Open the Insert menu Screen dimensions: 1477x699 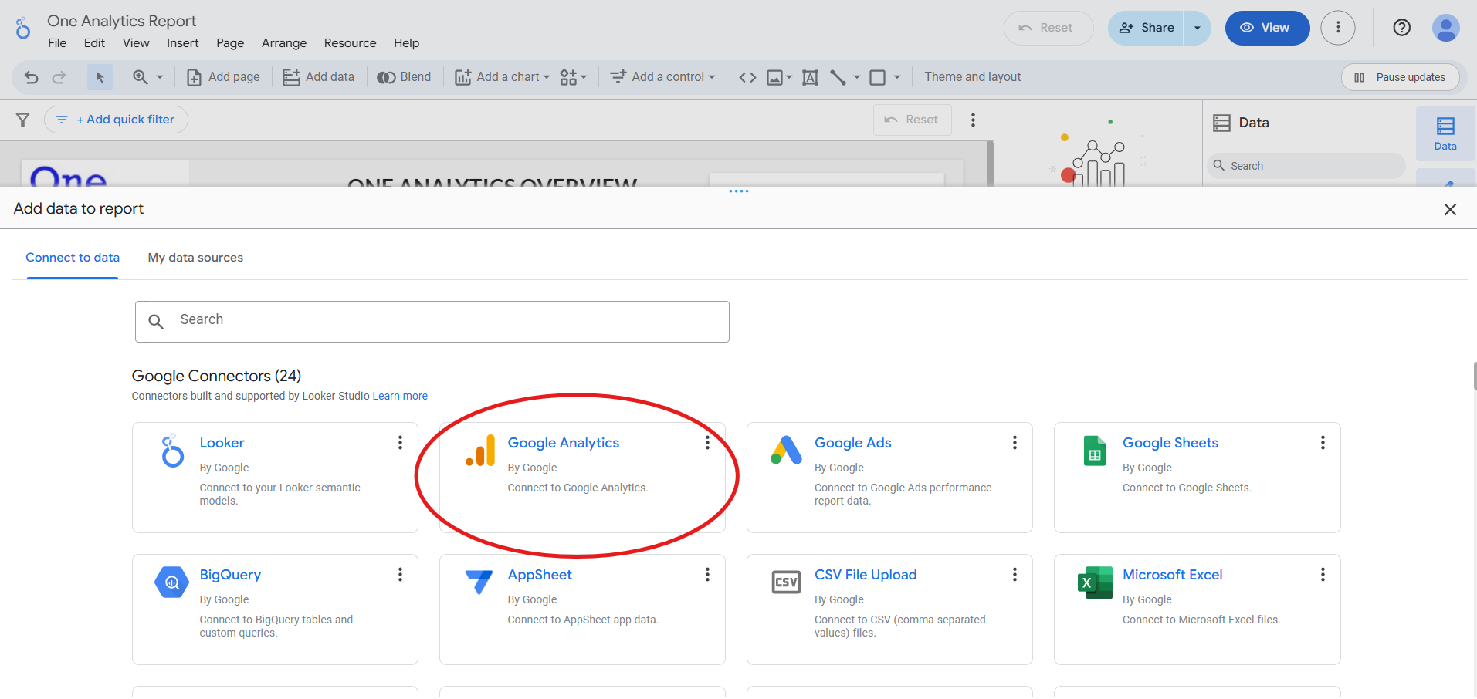[x=183, y=43]
